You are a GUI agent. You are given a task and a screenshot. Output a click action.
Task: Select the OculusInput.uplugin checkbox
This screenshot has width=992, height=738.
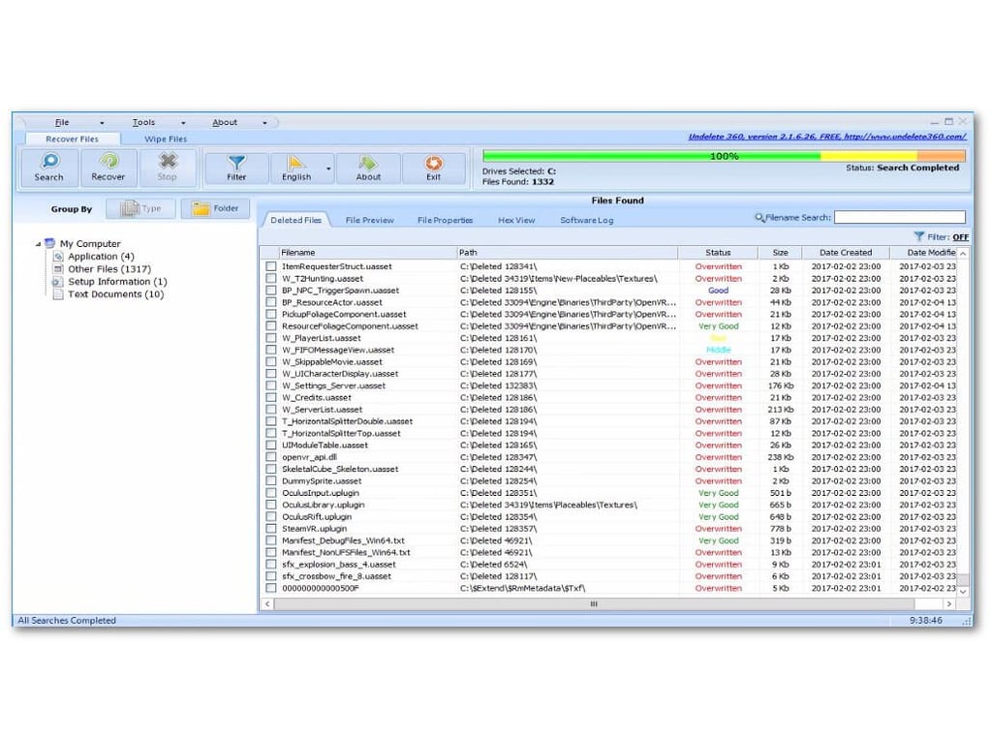tap(271, 493)
